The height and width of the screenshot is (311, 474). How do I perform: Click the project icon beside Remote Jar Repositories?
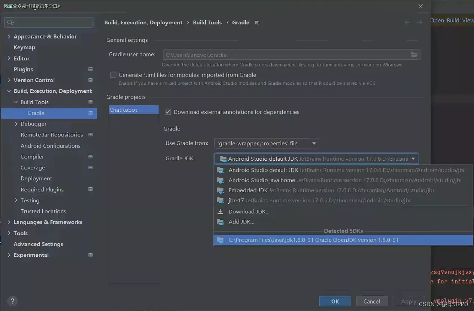[90, 135]
